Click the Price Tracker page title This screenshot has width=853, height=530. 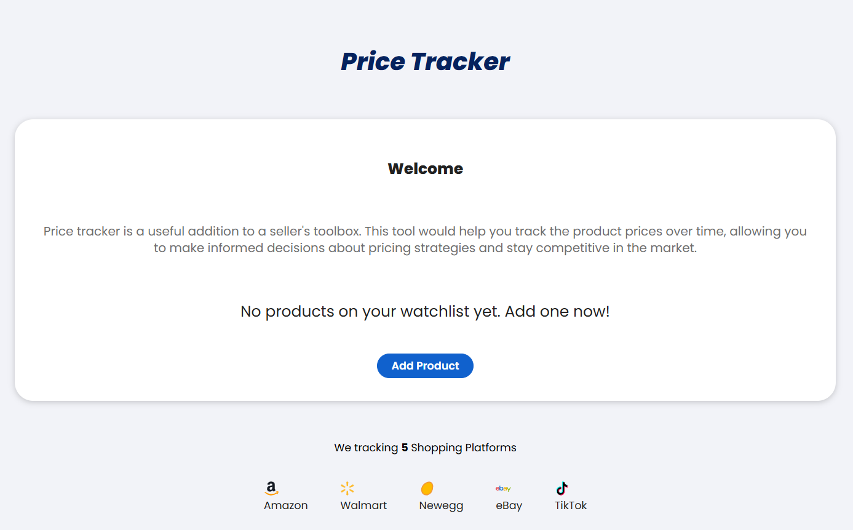(426, 61)
